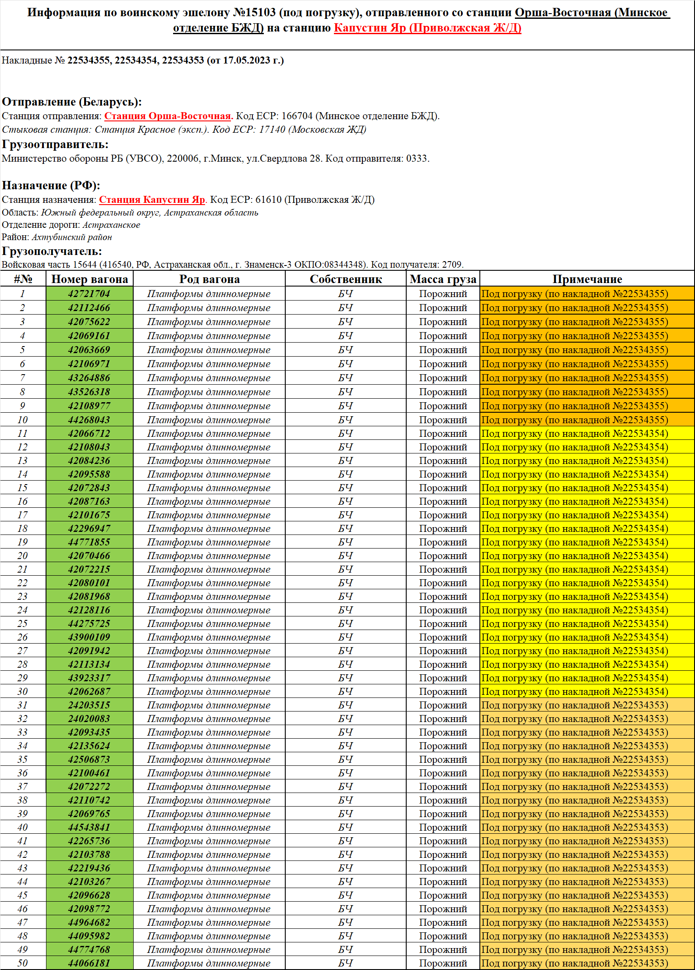Select wagon number 44066181 in row 50

[x=89, y=963]
